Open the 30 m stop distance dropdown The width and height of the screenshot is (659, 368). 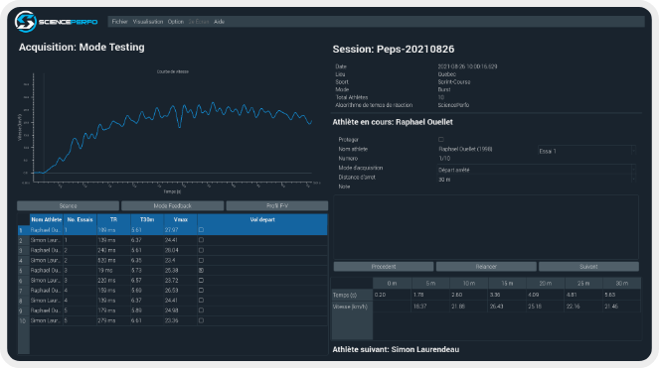537,180
